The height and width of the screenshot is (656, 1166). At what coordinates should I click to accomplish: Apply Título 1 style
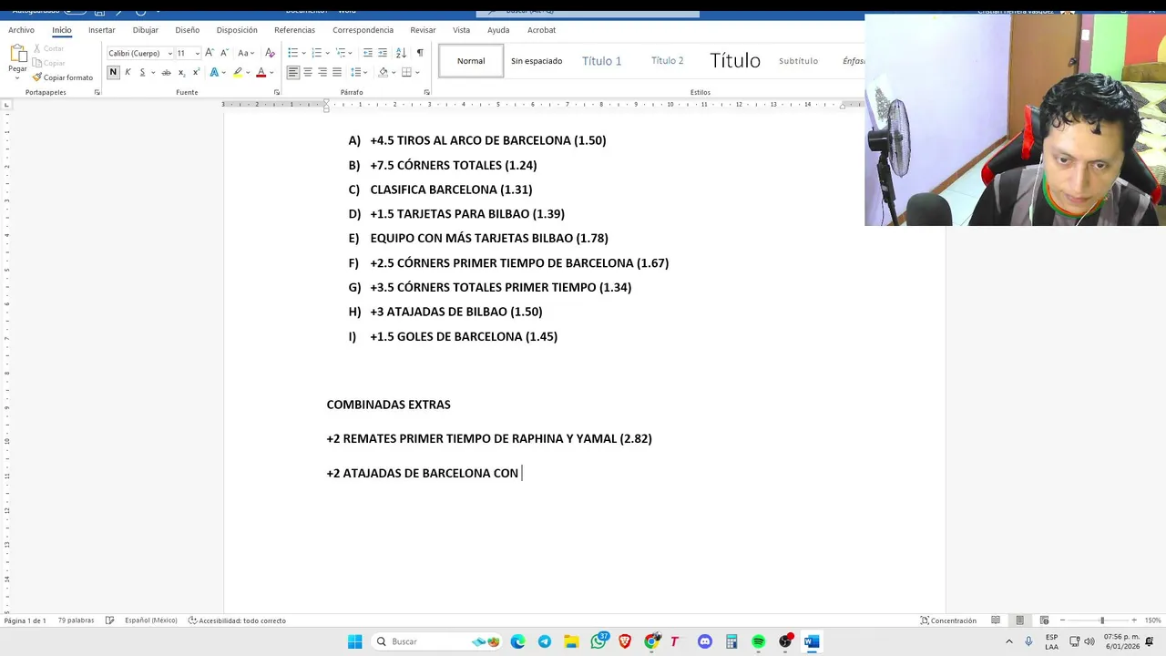[602, 61]
